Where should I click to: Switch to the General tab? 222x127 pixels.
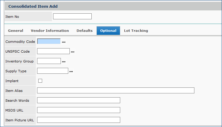pyautogui.click(x=15, y=31)
